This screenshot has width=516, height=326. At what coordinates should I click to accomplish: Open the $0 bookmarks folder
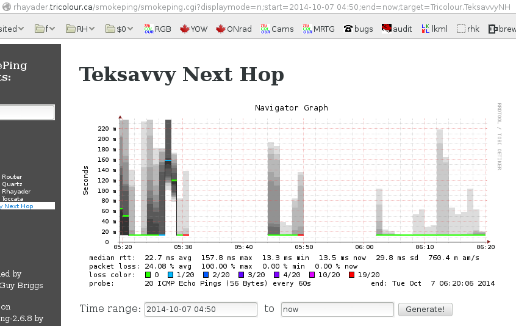[119, 29]
